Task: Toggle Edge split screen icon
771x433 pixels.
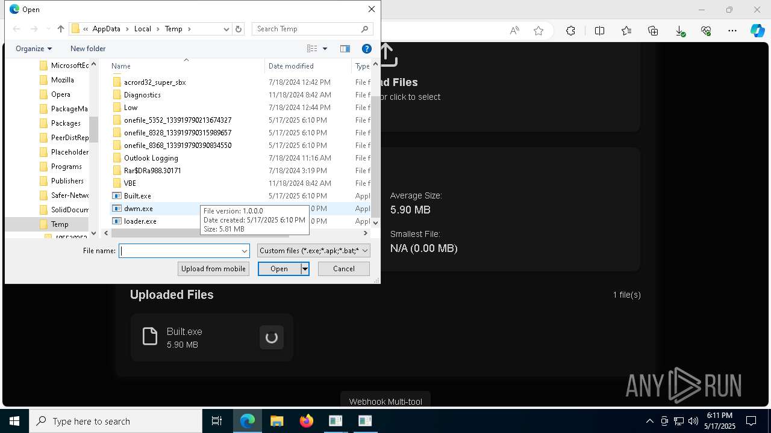Action: 599,31
